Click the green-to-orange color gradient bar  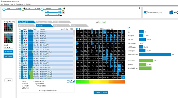100,82
